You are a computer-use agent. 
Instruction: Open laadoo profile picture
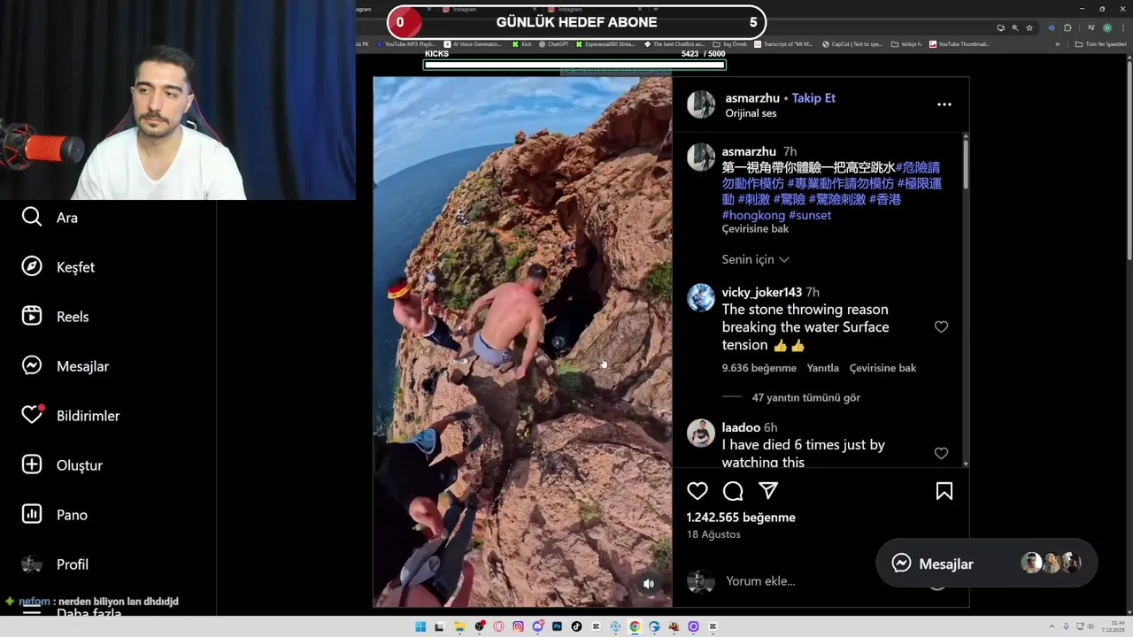[701, 433]
